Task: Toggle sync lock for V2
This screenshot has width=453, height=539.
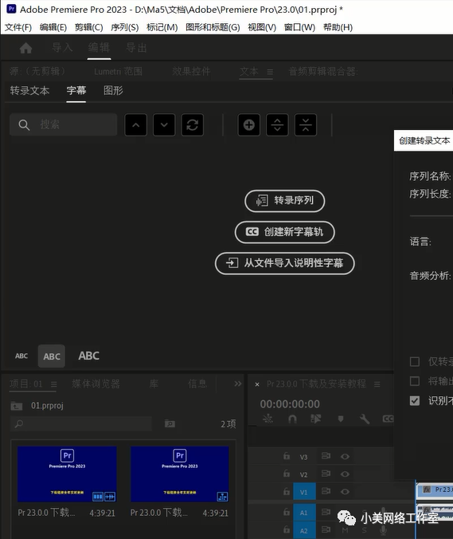Action: click(x=326, y=474)
